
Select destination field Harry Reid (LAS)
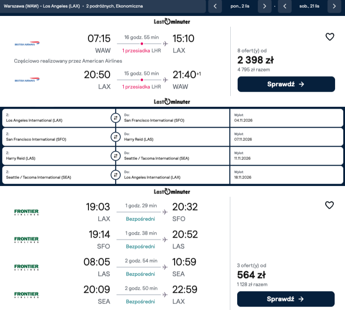point(172,137)
